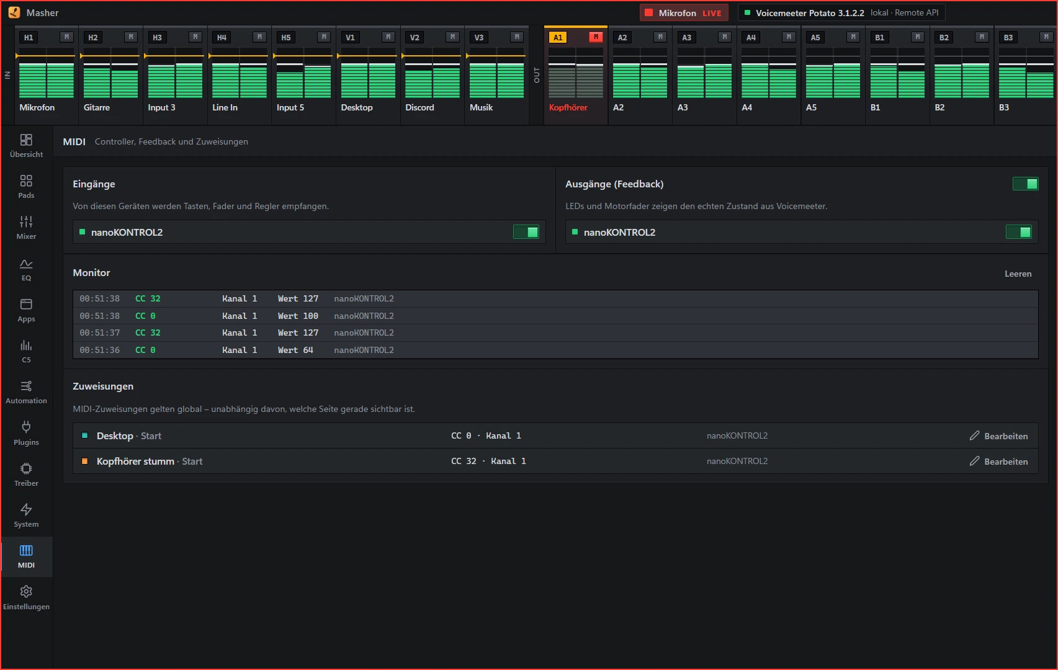Open the System page
This screenshot has width=1058, height=670.
pos(26,516)
